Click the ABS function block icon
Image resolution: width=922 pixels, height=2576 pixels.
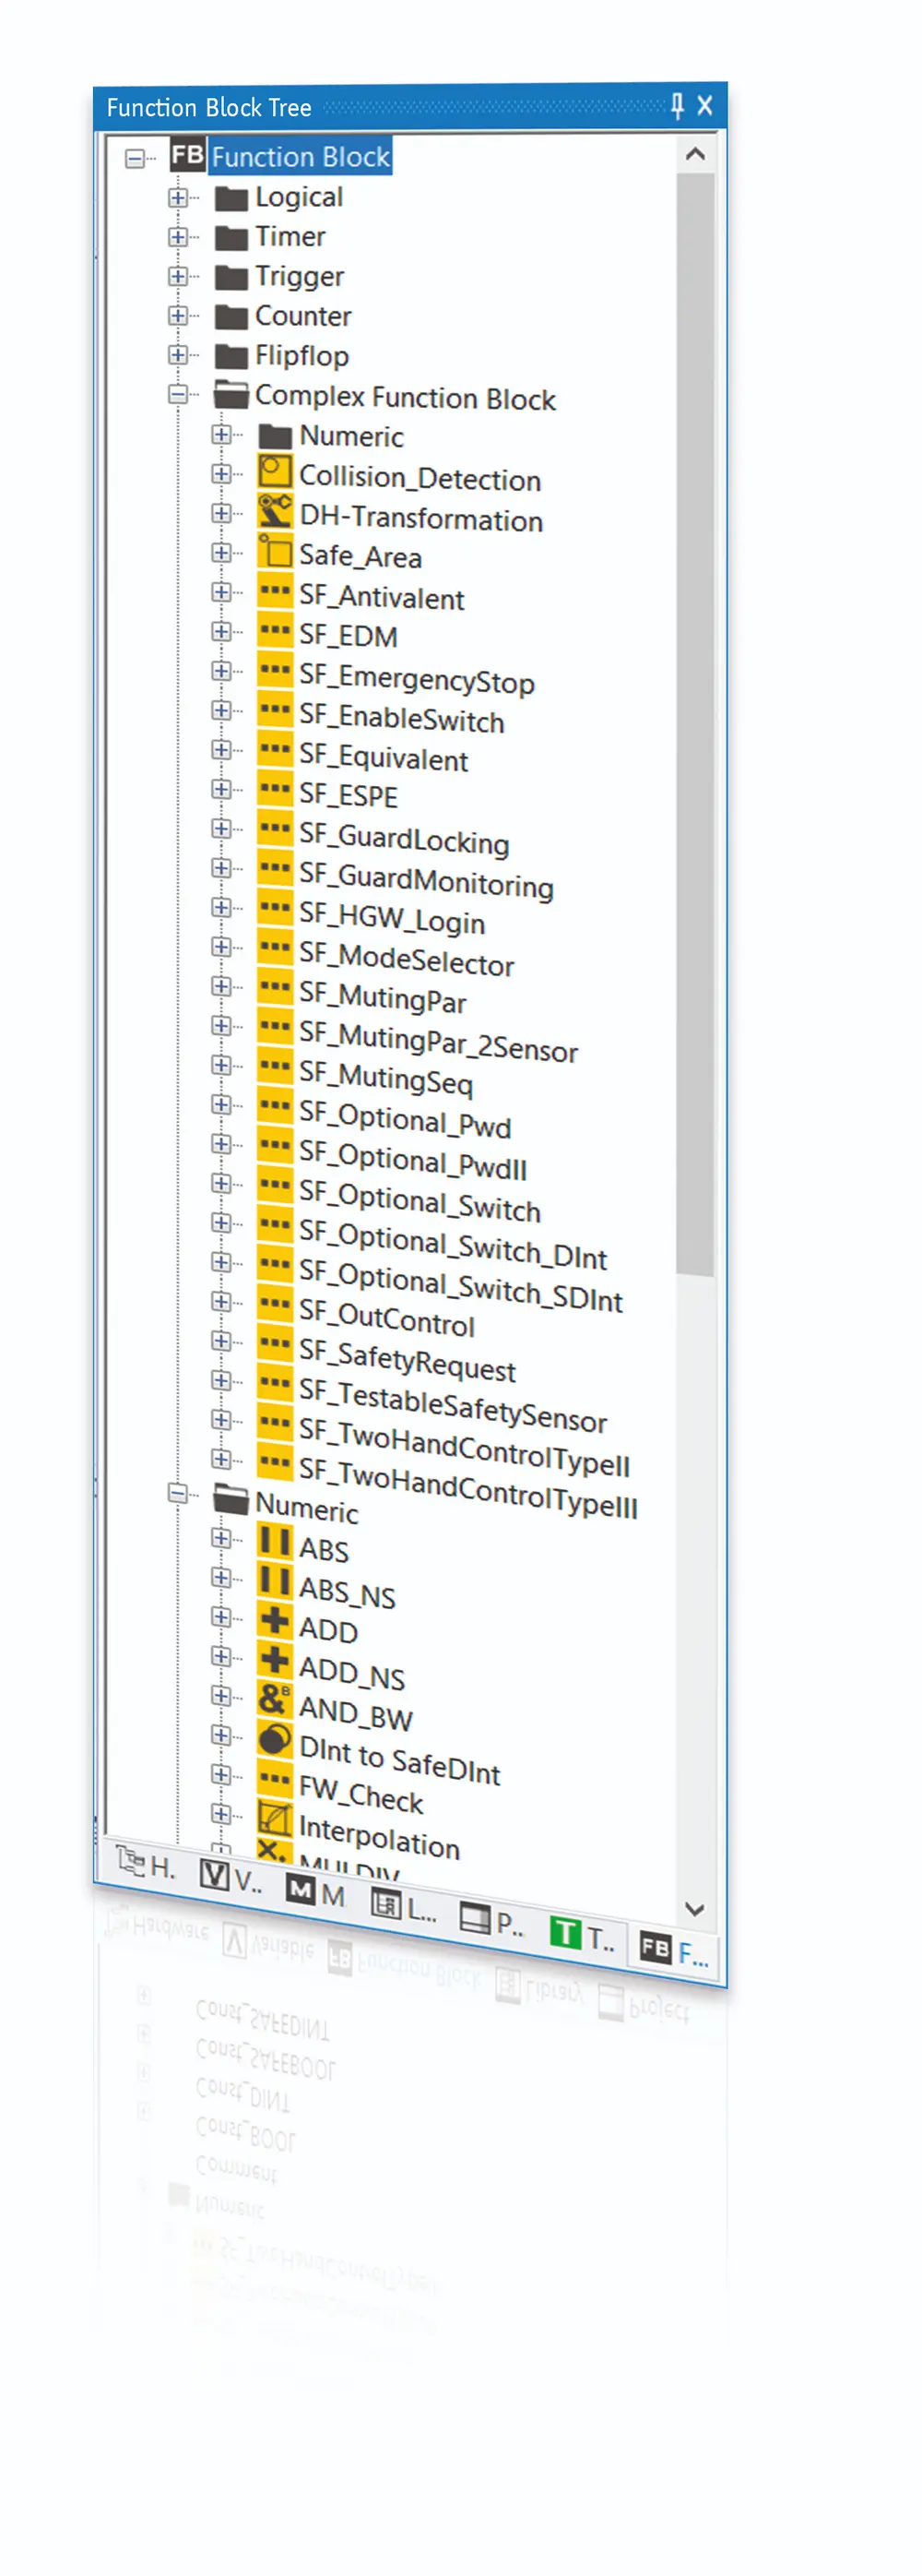click(275, 1540)
